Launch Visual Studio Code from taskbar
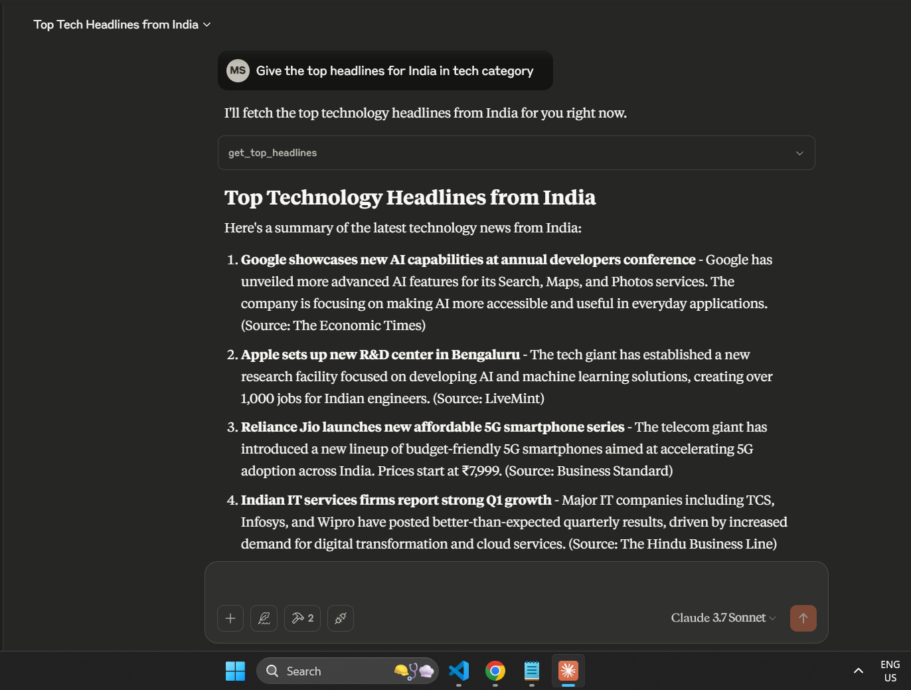The image size is (911, 690). click(459, 671)
